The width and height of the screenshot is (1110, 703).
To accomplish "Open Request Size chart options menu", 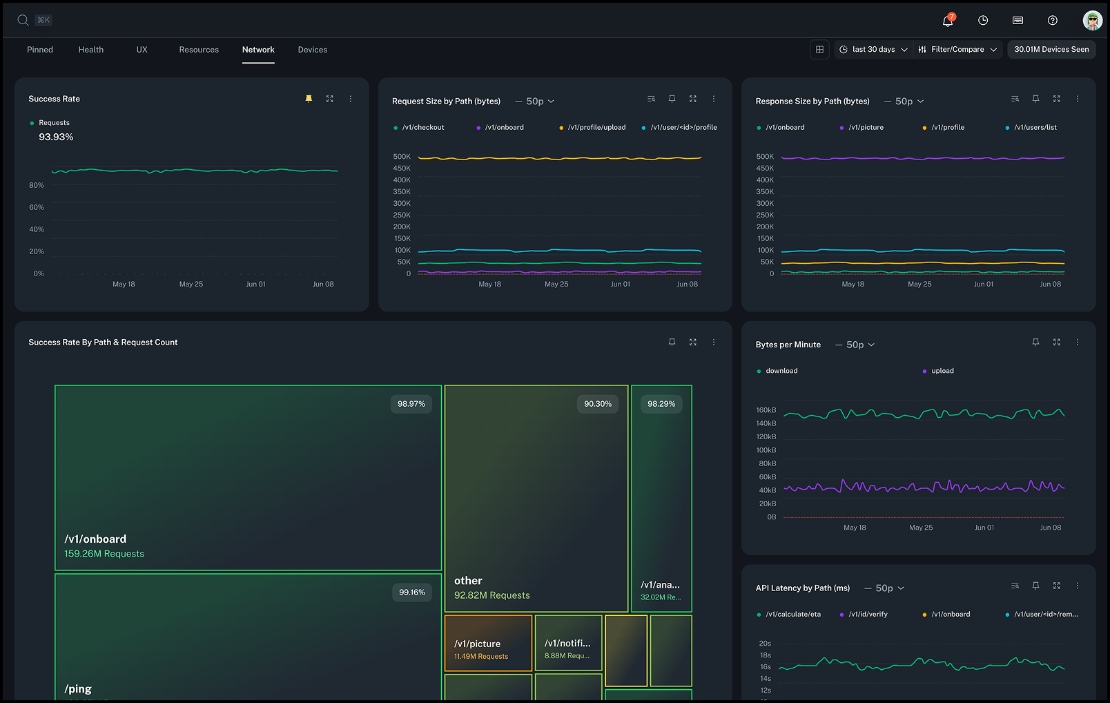I will coord(714,99).
